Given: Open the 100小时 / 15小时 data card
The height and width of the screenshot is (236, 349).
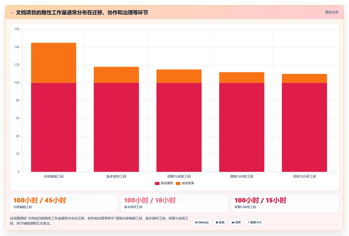Looking at the screenshot, I should click(285, 203).
